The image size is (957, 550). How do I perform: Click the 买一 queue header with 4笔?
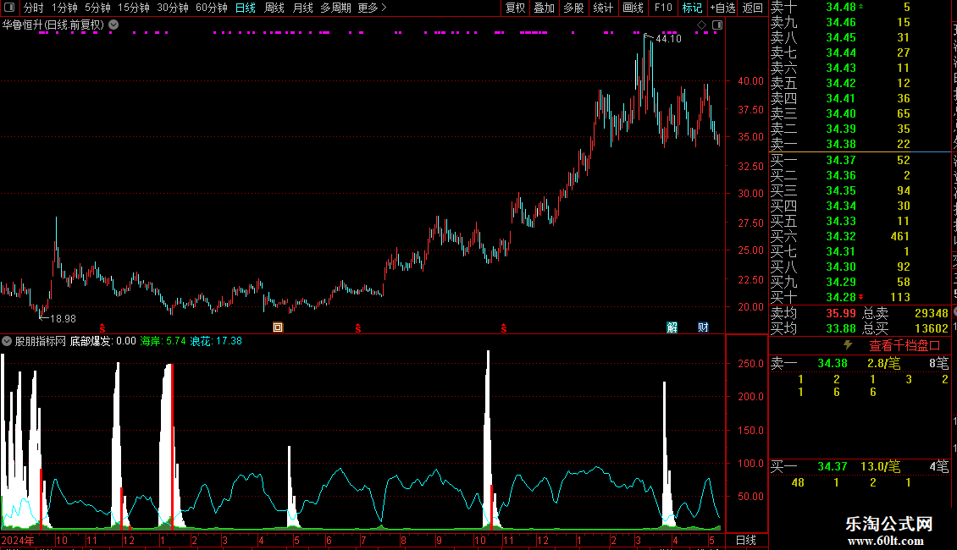860,466
